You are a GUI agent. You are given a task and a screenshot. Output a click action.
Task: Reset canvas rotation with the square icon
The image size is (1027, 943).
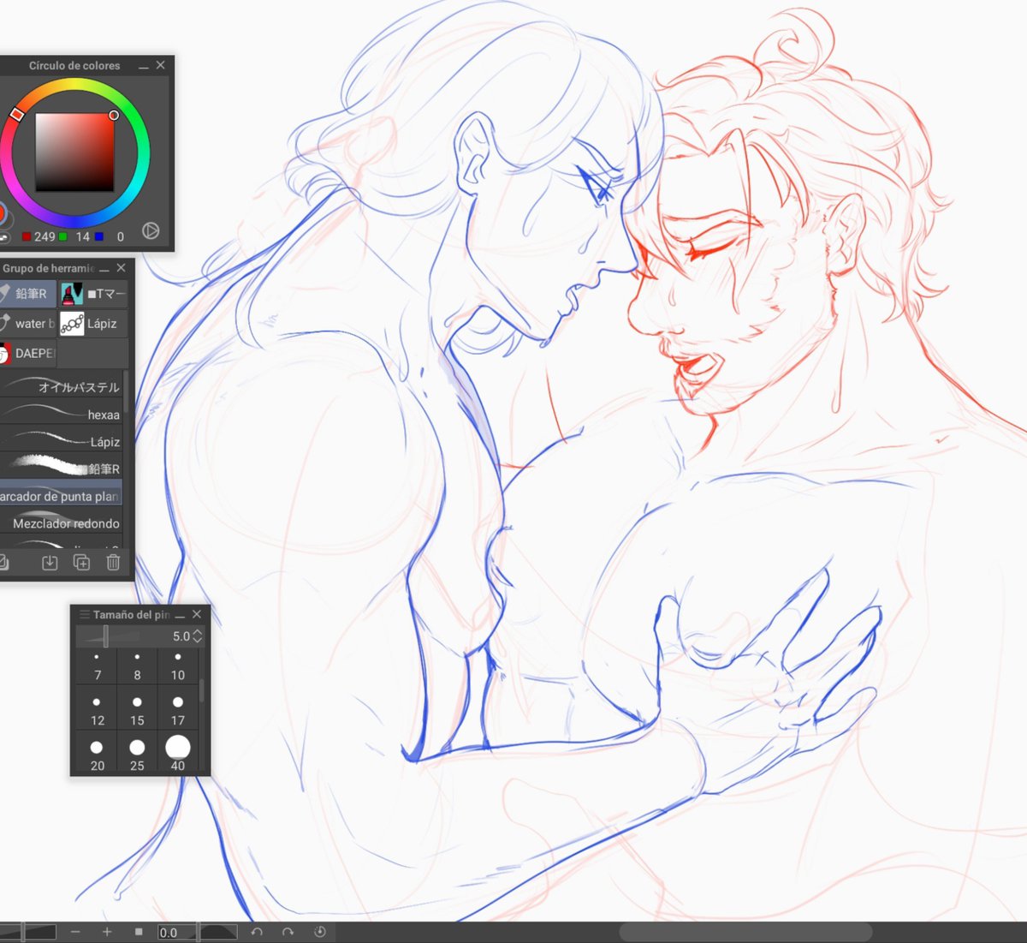click(139, 932)
